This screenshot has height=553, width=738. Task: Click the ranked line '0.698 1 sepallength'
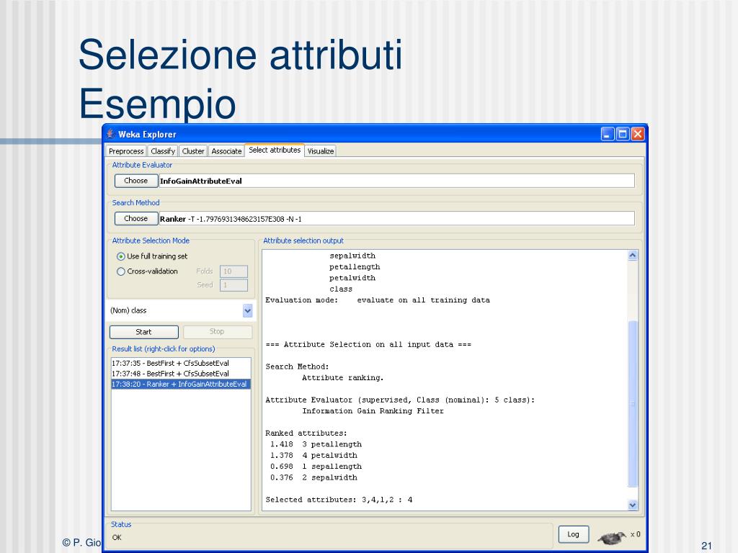[x=316, y=467]
